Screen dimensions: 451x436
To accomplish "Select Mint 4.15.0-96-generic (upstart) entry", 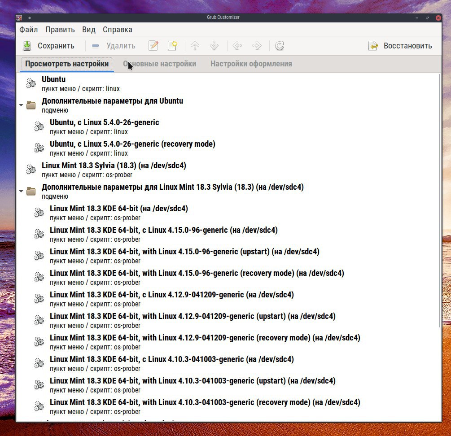I will point(228,256).
